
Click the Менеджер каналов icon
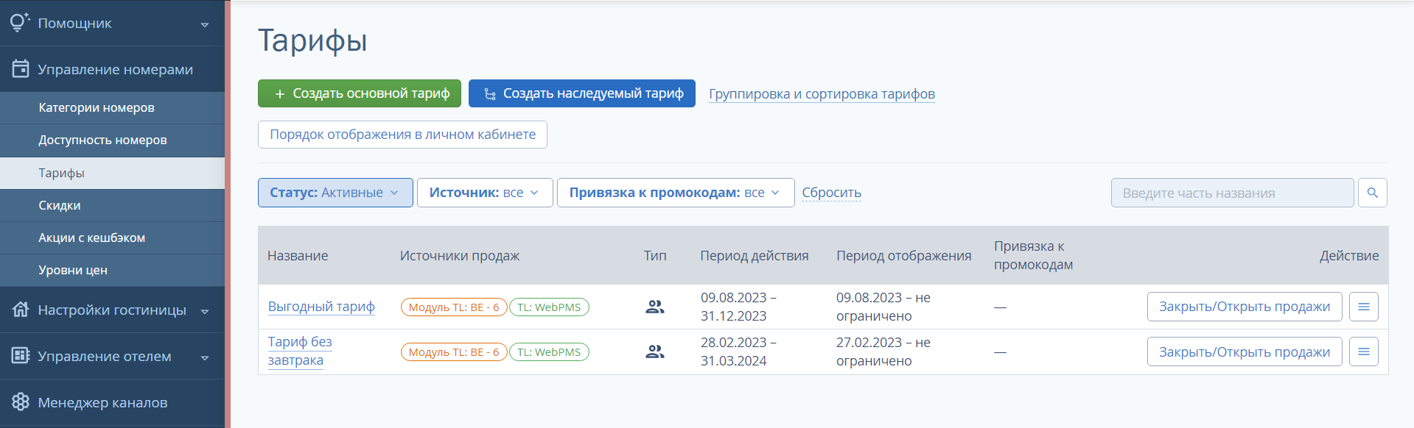(x=21, y=402)
